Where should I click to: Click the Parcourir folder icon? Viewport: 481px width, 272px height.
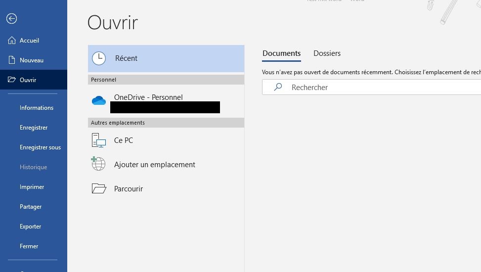click(99, 189)
